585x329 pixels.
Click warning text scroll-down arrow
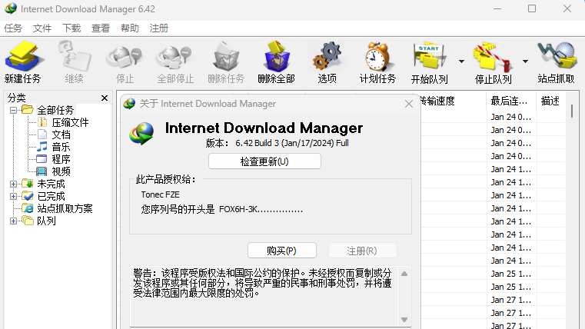[x=404, y=320]
